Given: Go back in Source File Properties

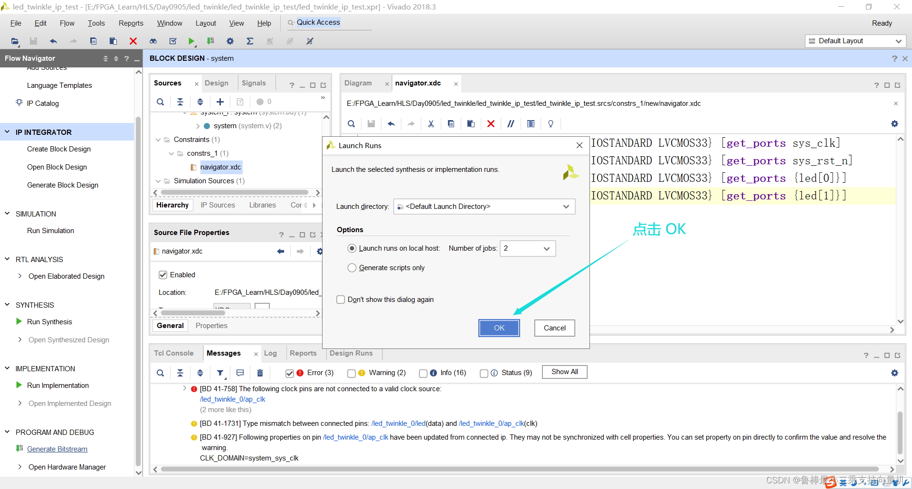Looking at the screenshot, I should coord(281,251).
